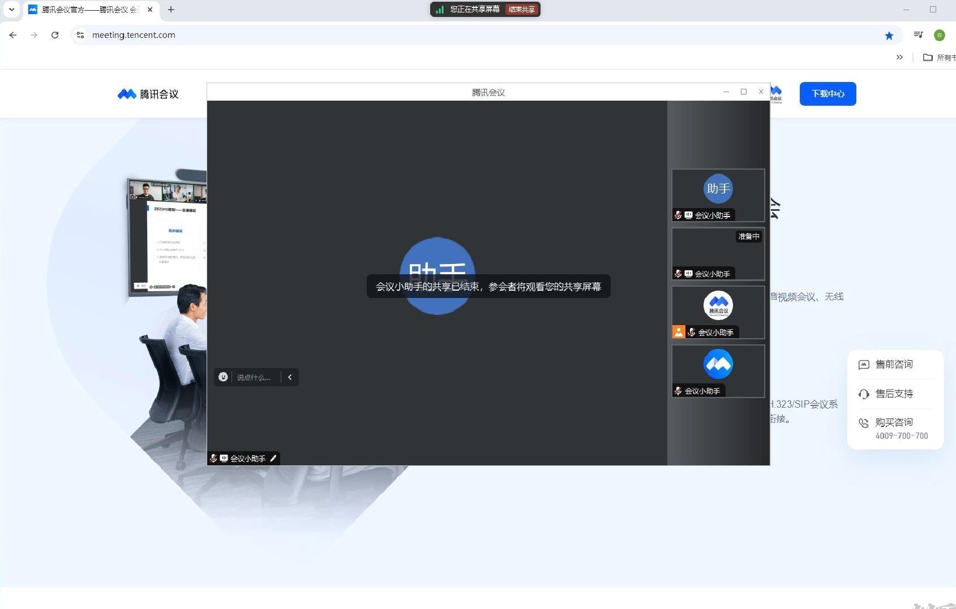Click the chat image icon beside 售前咨询

click(864, 365)
